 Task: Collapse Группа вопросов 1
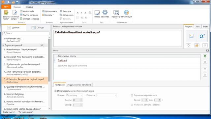coord(3,45)
